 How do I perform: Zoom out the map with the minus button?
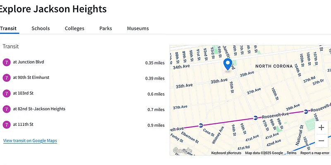pos(321,141)
